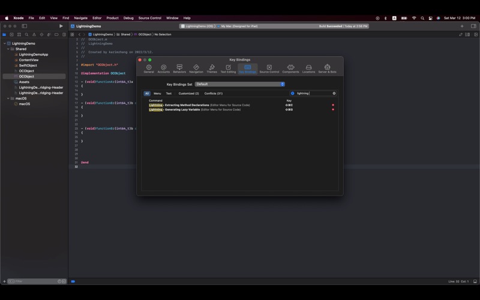Click the code review arrows icon
The width and height of the screenshot is (480, 300).
point(460,35)
